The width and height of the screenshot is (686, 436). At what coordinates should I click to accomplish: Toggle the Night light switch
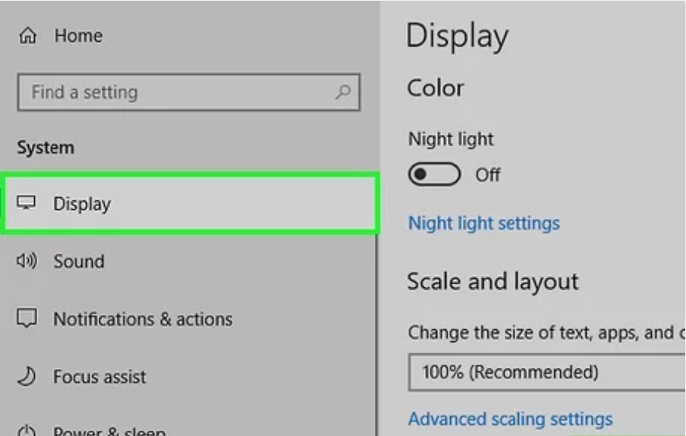(x=434, y=174)
